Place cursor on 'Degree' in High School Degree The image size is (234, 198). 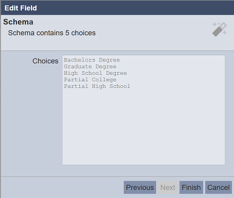pos(116,73)
